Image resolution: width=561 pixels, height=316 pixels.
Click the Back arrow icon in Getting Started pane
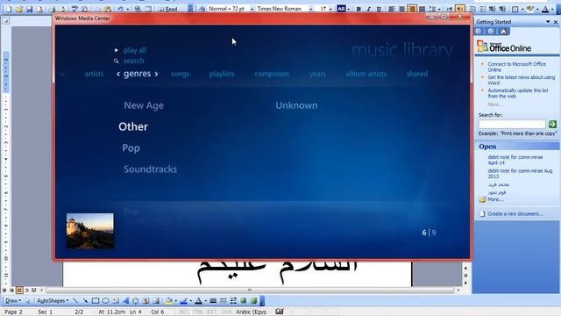(x=479, y=32)
